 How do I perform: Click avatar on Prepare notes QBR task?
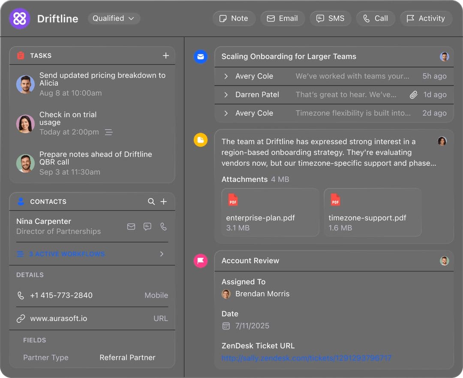[25, 164]
